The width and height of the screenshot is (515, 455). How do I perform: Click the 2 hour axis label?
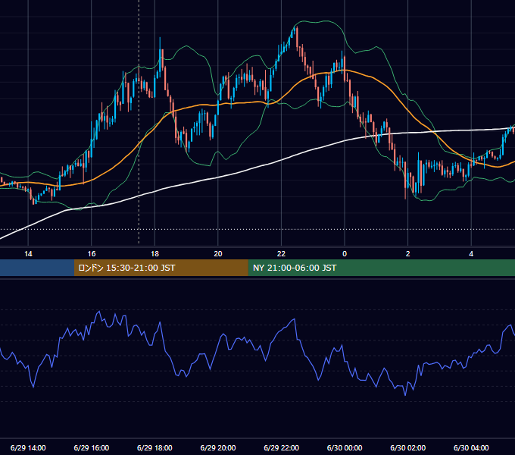pyautogui.click(x=408, y=254)
